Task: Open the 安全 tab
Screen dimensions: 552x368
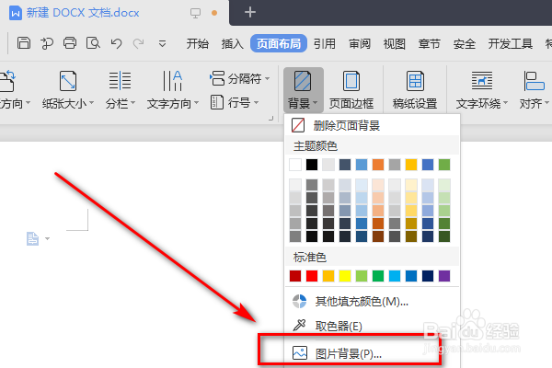Action: click(465, 43)
